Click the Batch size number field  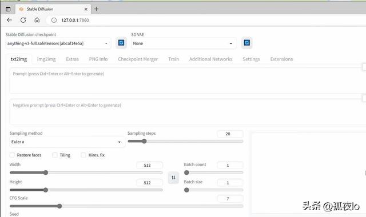click(x=230, y=183)
